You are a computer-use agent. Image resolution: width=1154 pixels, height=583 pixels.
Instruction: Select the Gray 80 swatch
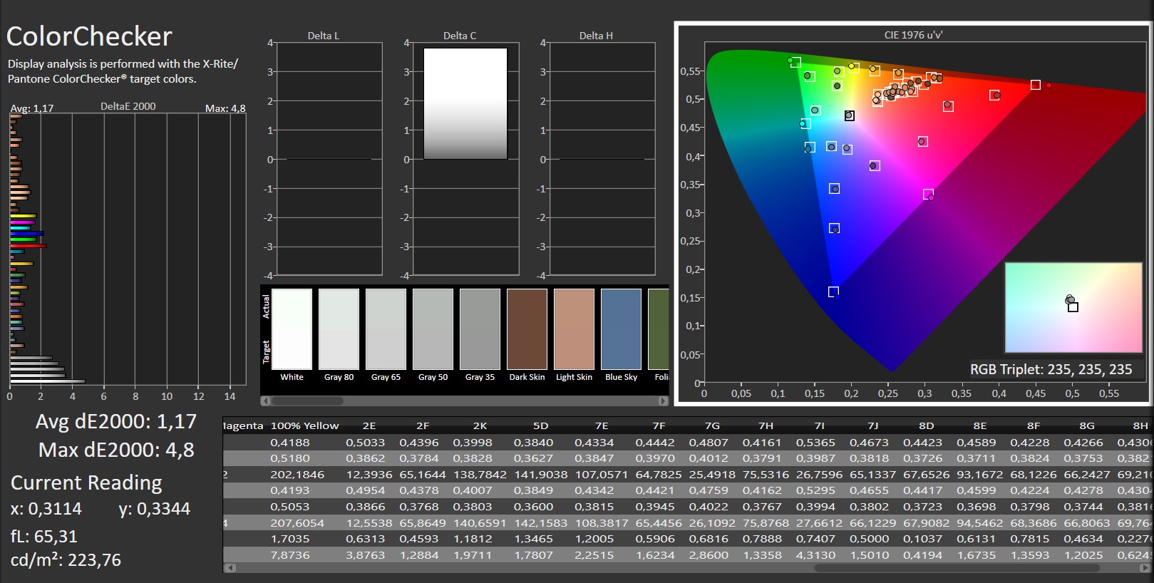tap(339, 329)
